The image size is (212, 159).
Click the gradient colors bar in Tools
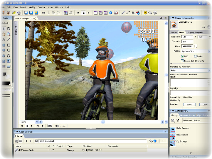coord(6,83)
